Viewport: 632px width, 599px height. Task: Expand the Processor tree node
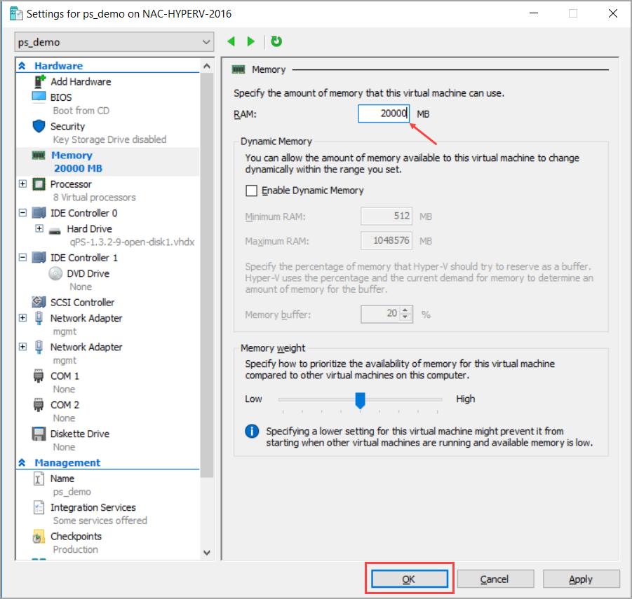pos(22,184)
